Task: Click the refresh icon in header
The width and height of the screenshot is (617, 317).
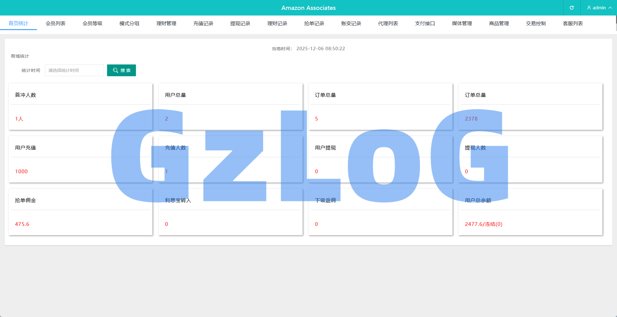Action: tap(571, 8)
